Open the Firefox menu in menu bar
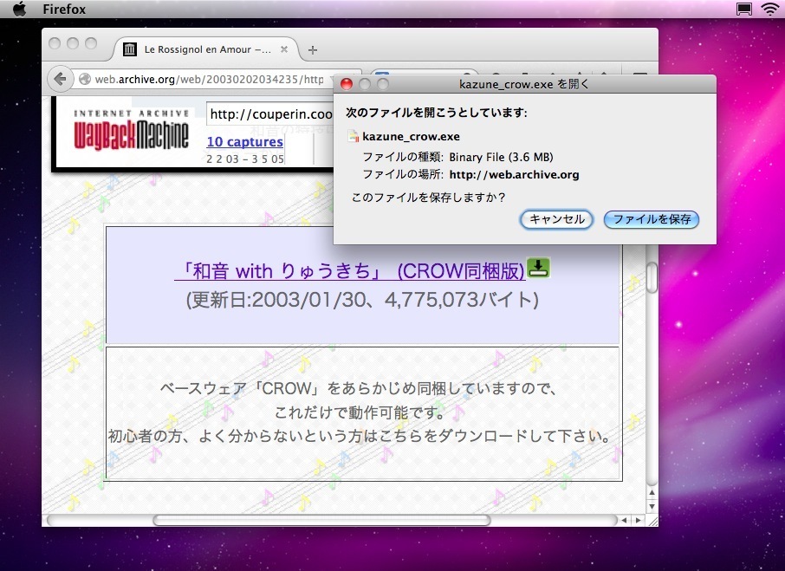 coord(64,10)
